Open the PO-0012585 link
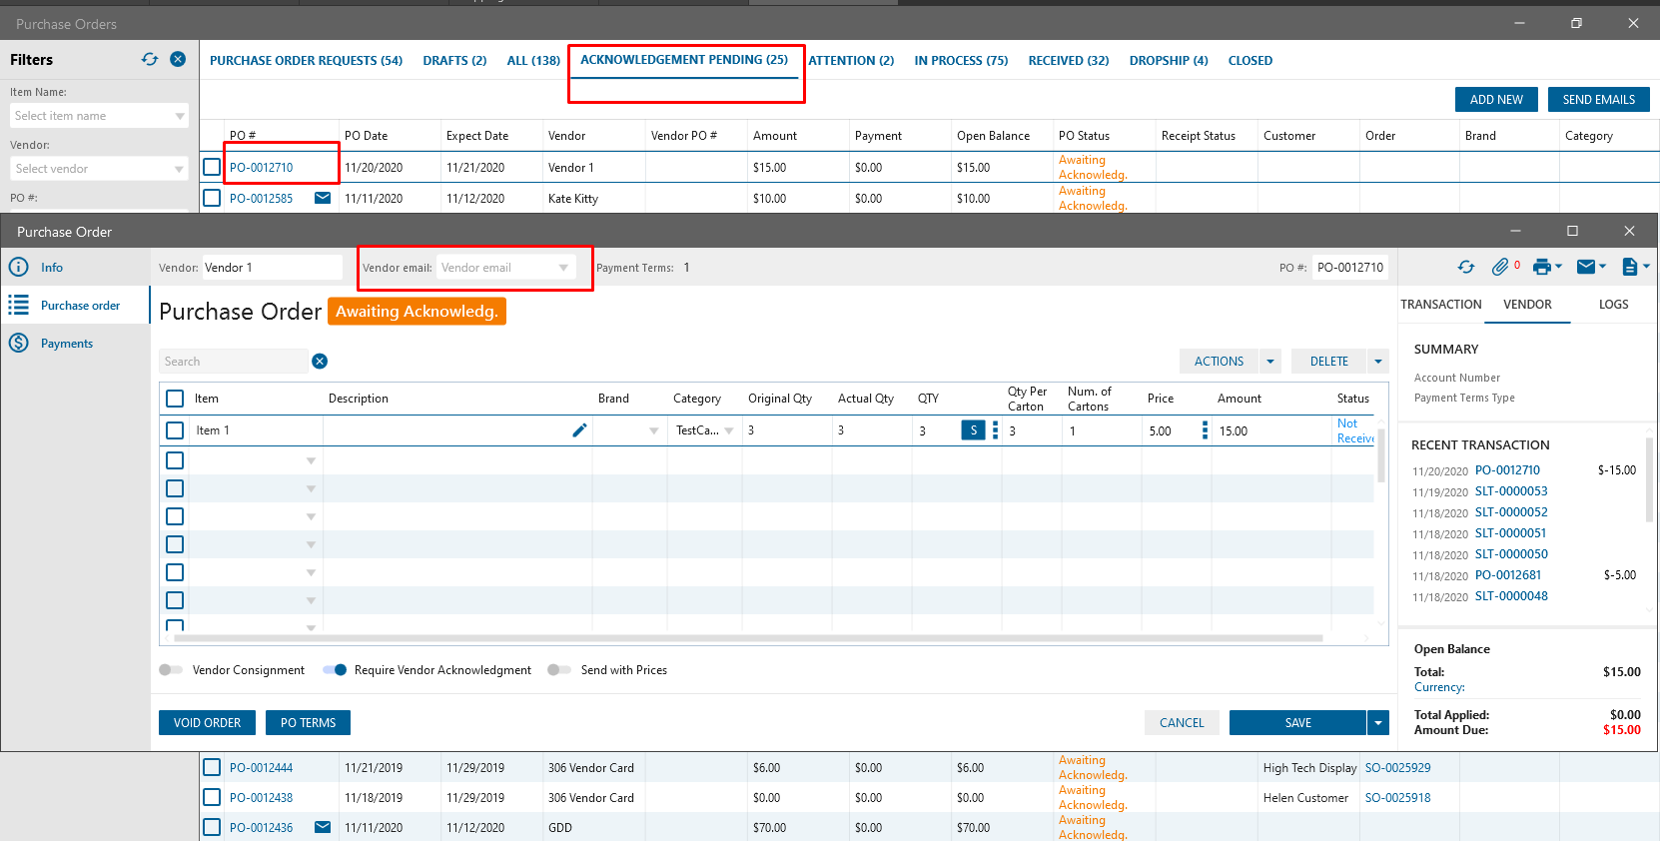This screenshot has width=1660, height=841. tap(262, 199)
